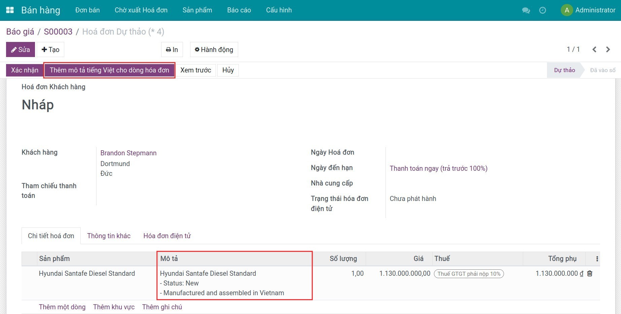Open the Cấu hình menu
This screenshot has height=314, width=621.
[279, 10]
